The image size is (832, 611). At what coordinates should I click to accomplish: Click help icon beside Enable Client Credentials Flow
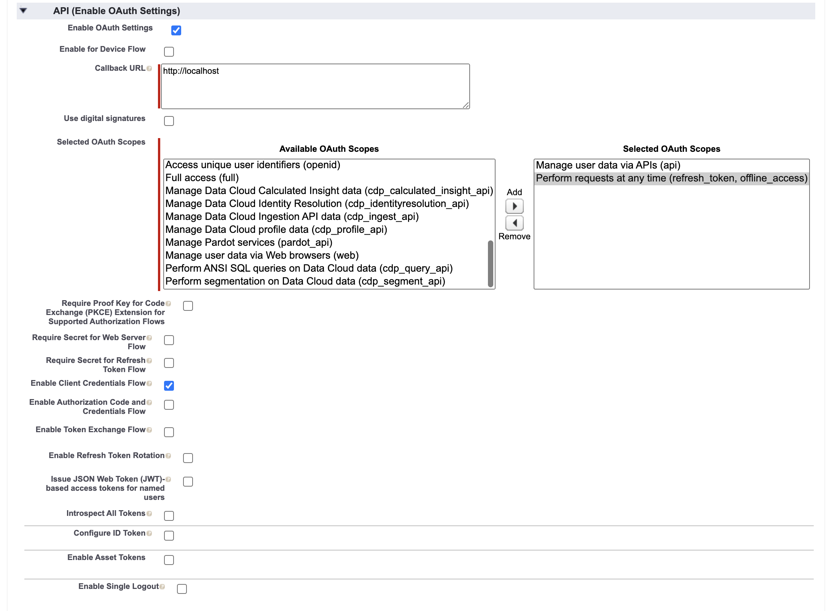(149, 383)
